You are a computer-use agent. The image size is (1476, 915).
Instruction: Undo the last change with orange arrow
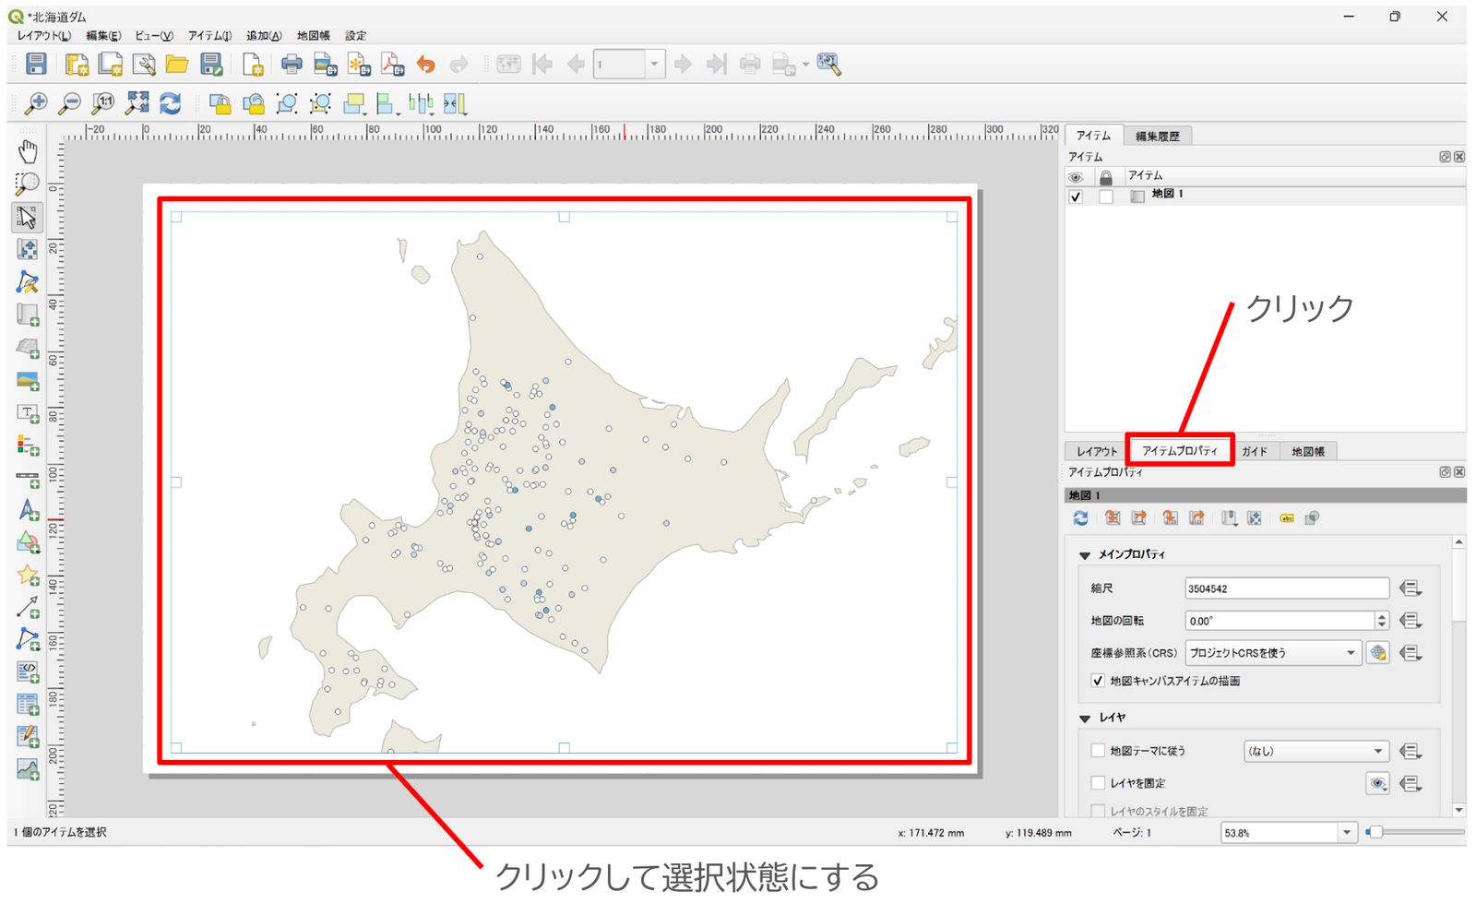425,64
